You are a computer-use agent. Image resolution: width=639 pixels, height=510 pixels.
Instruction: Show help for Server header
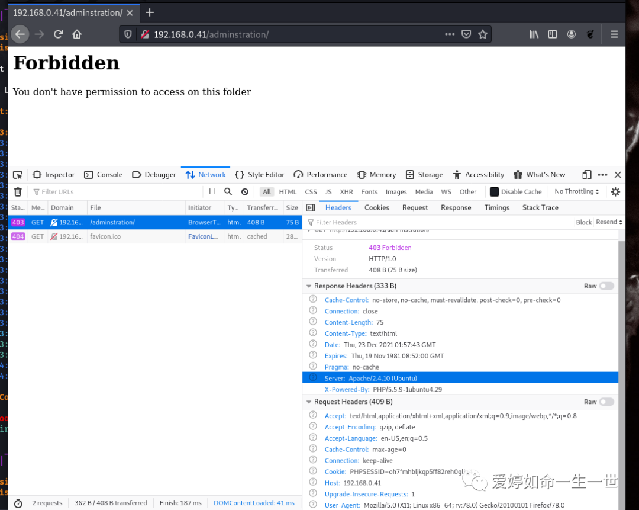313,377
